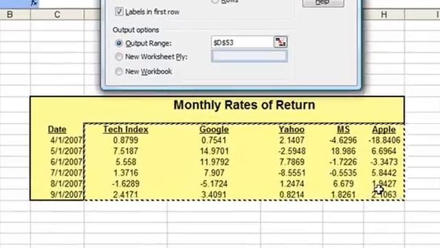Click Yahoo value -8.5551

pos(291,173)
